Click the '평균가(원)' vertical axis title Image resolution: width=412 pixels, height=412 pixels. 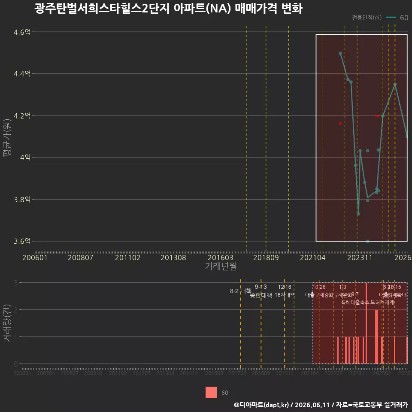pyautogui.click(x=7, y=138)
